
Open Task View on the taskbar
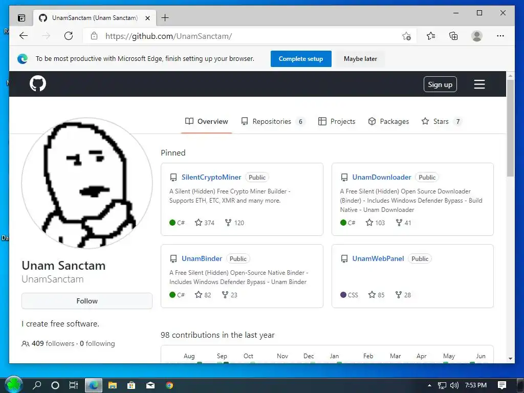[74, 385]
